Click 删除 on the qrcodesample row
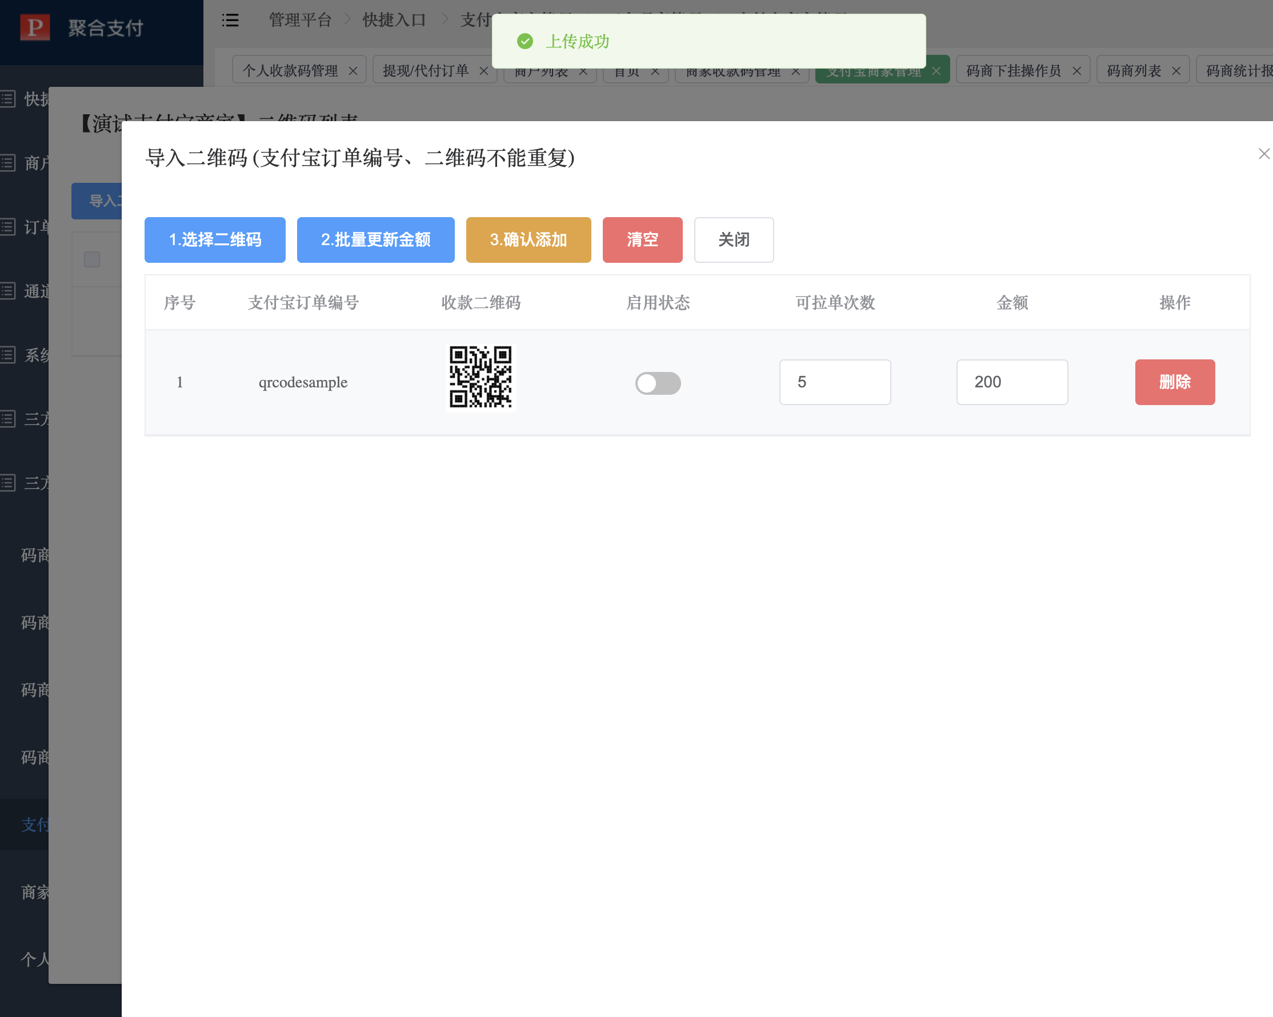 pyautogui.click(x=1174, y=382)
